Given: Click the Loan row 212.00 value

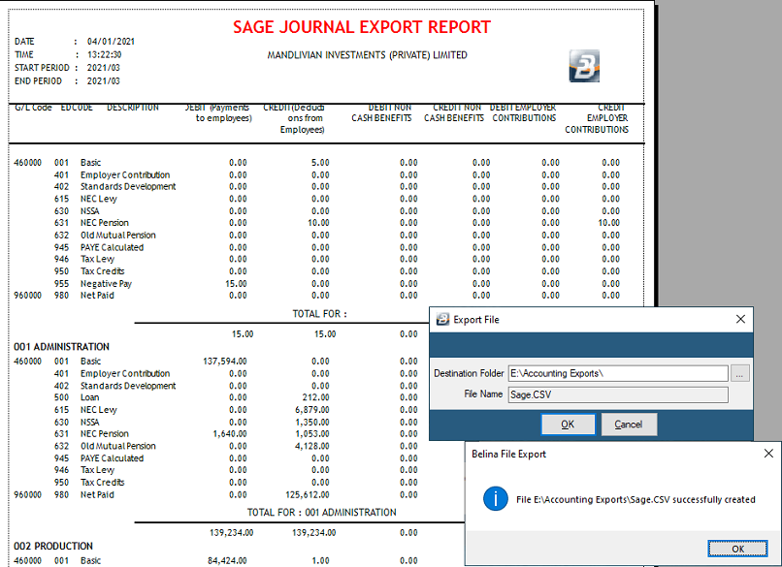Looking at the screenshot, I should (x=315, y=397).
